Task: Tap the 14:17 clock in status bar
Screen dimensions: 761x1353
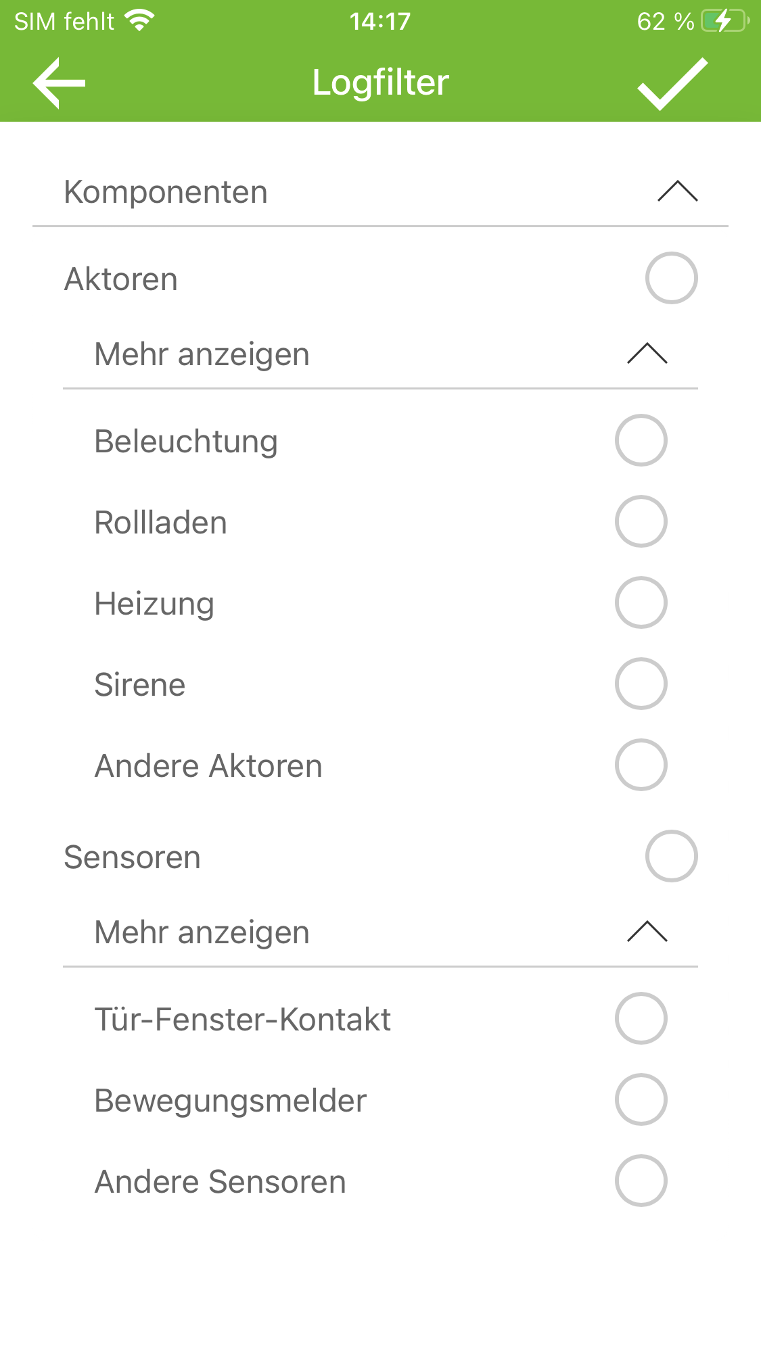Action: (380, 22)
